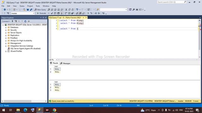Click the Filter icon in Object Explorer

[x=22, y=21]
